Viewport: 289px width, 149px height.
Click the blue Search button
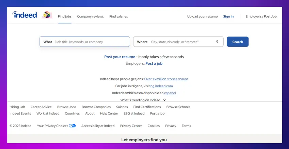click(x=237, y=42)
